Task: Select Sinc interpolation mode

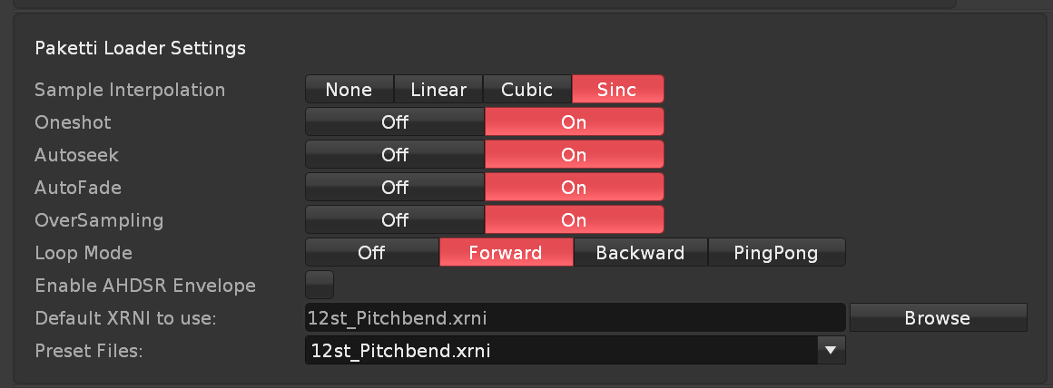Action: [x=617, y=90]
